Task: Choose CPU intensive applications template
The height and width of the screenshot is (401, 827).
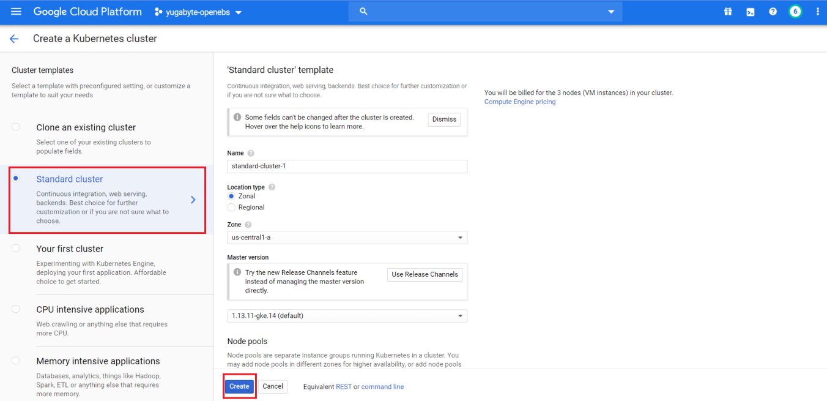Action: pyautogui.click(x=16, y=309)
